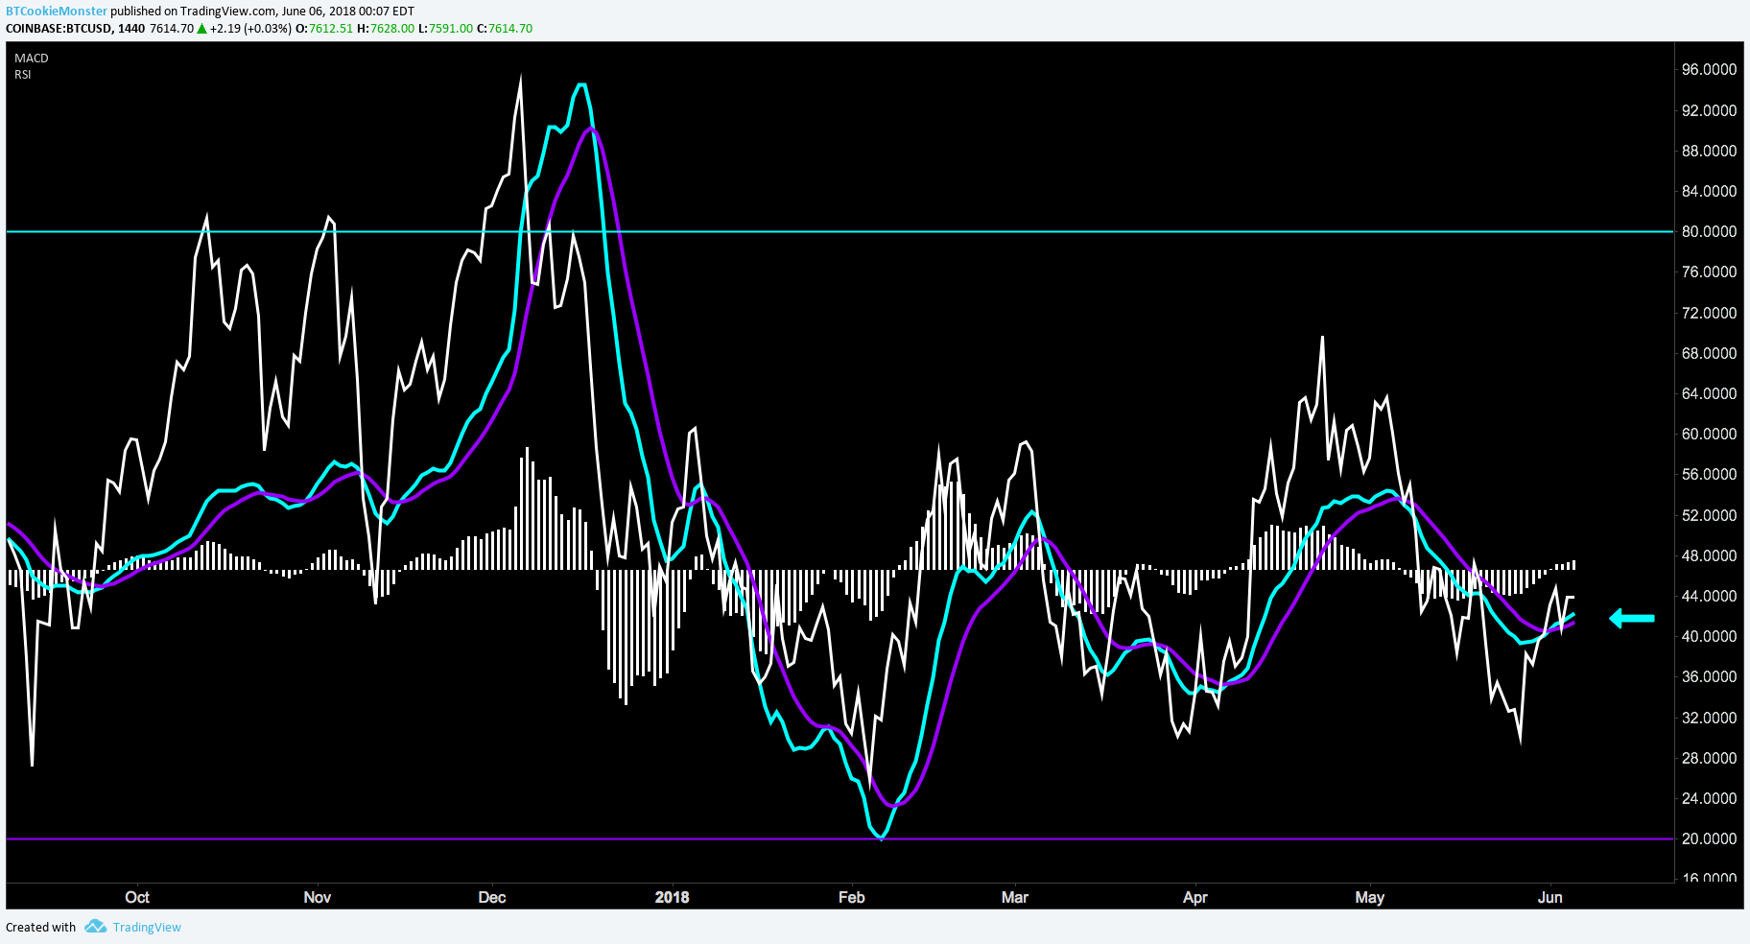Click the Apr label on time axis

click(1195, 898)
